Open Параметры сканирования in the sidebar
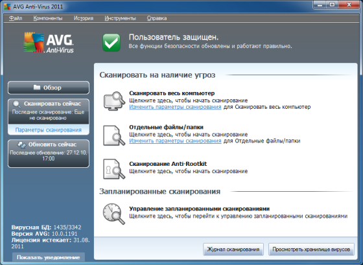 point(49,130)
